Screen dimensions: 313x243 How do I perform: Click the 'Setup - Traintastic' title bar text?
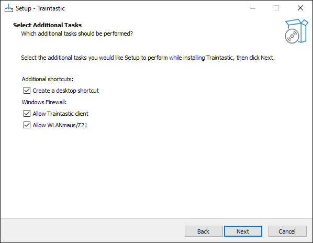(40, 8)
